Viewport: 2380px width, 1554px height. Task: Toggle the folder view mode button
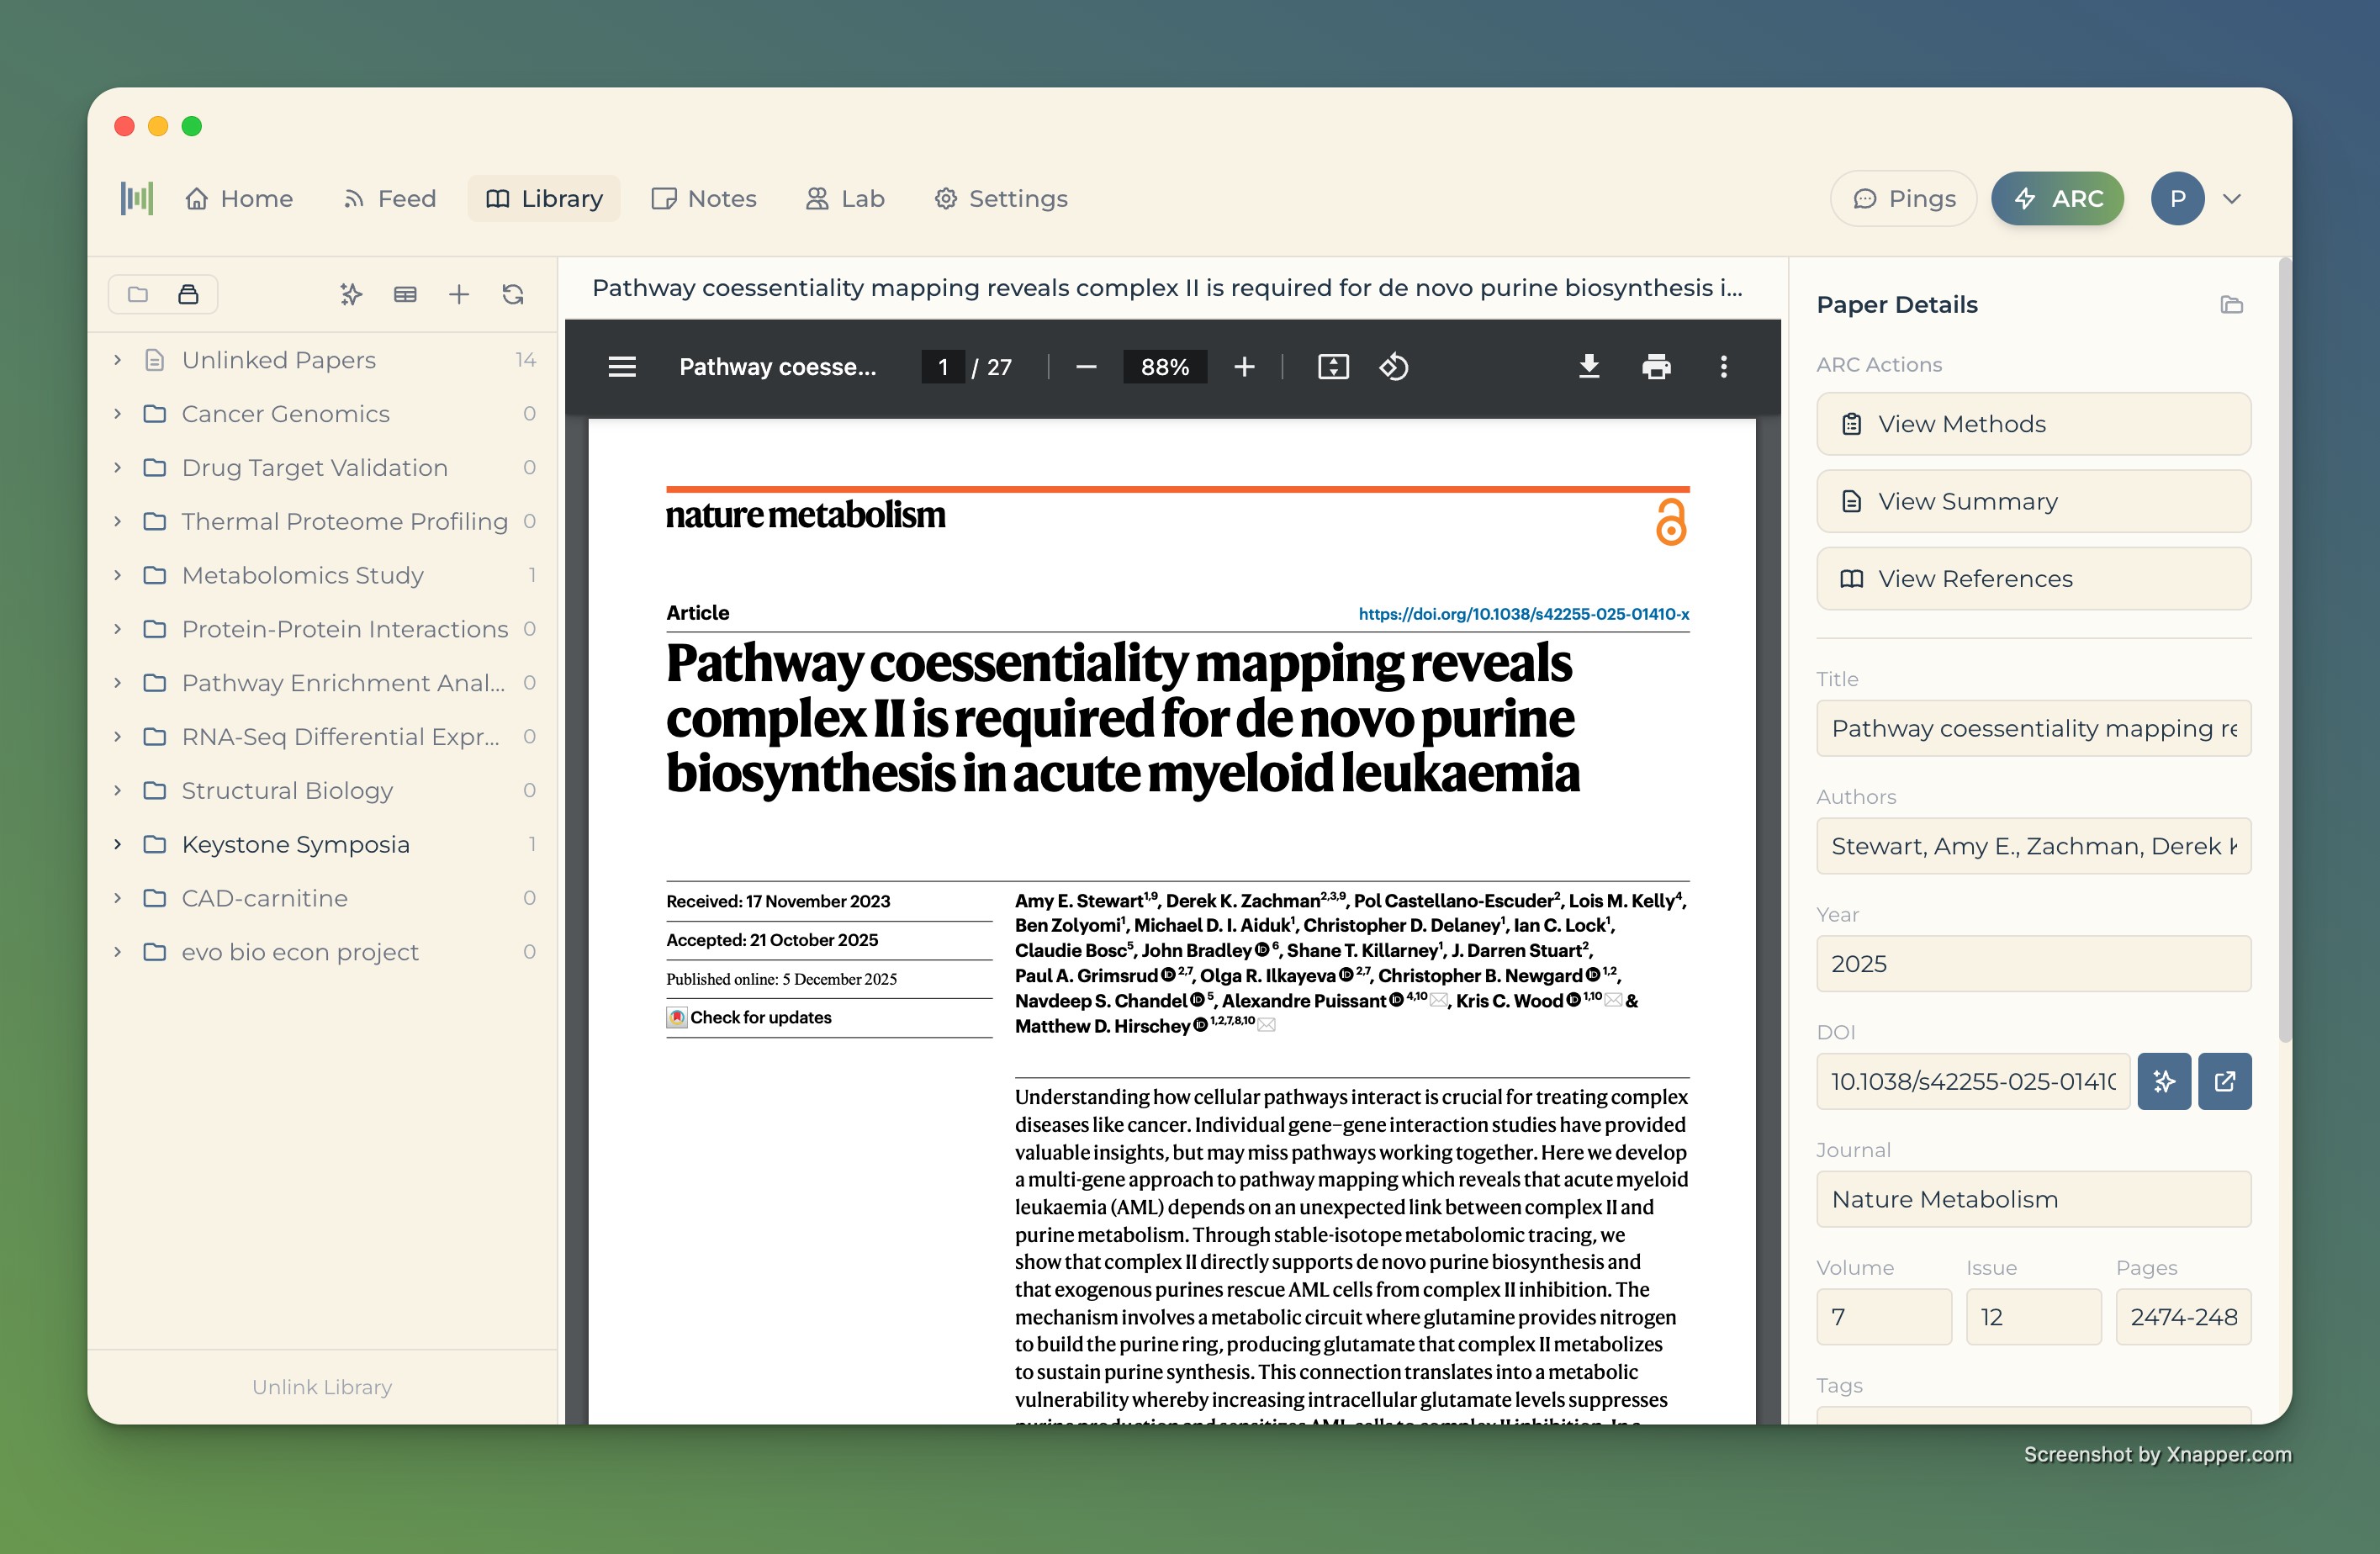[x=138, y=294]
